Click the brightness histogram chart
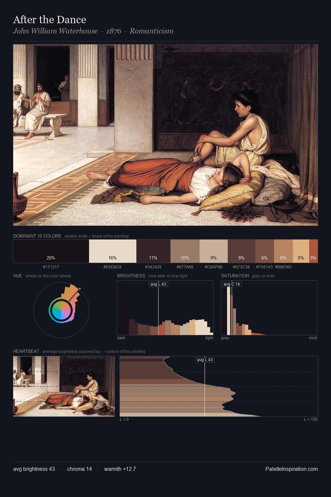 click(x=165, y=308)
